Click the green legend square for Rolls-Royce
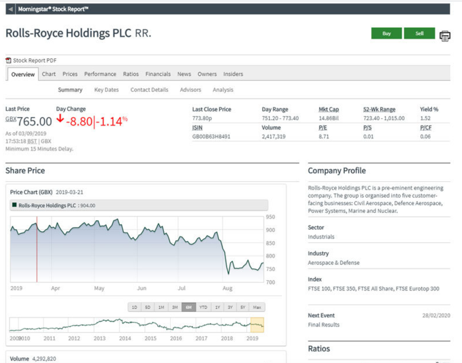This screenshot has height=363, width=462. pyautogui.click(x=14, y=205)
